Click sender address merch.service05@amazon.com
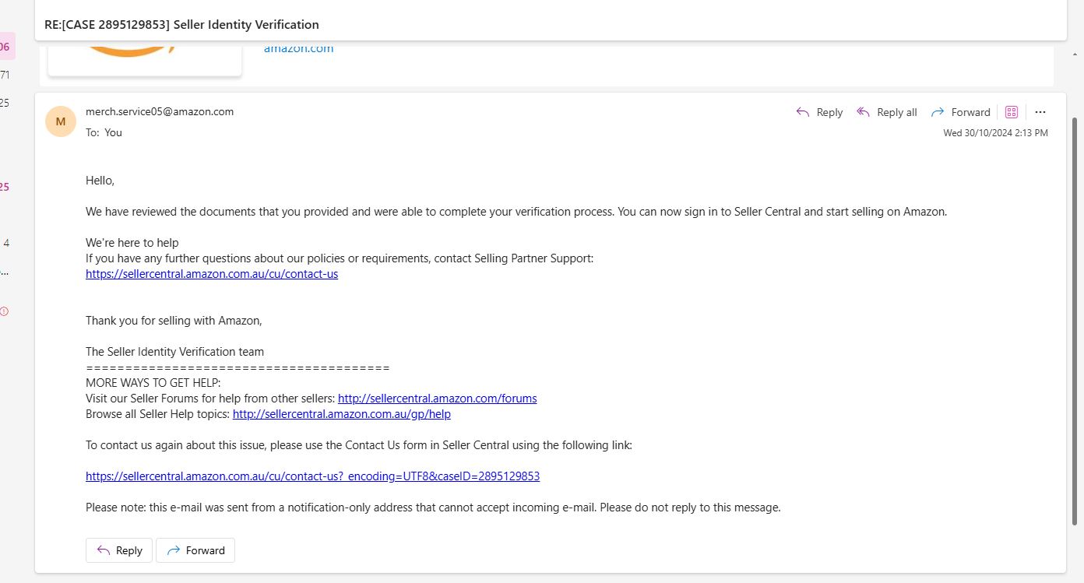The height and width of the screenshot is (583, 1084). (160, 111)
